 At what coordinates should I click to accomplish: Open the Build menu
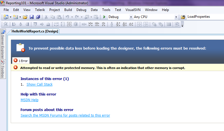point(68,10)
